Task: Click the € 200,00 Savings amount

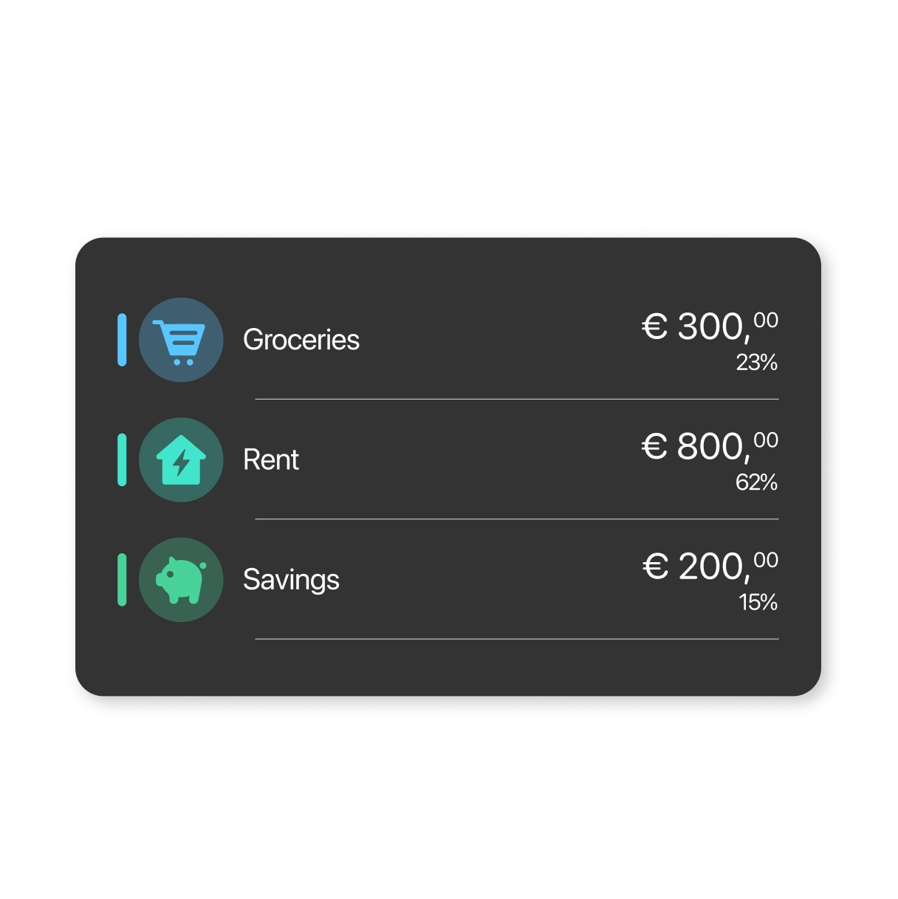Action: point(709,567)
